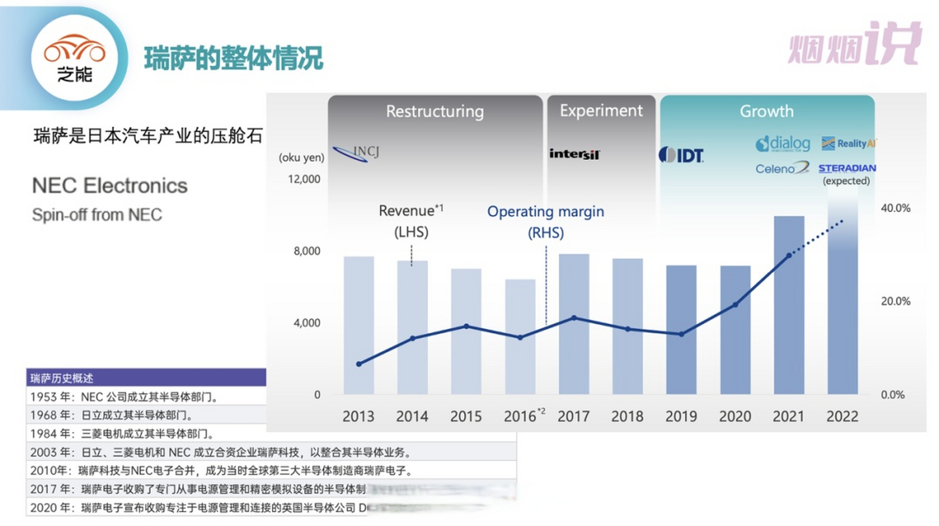Click the Steradian logo

coord(847,168)
